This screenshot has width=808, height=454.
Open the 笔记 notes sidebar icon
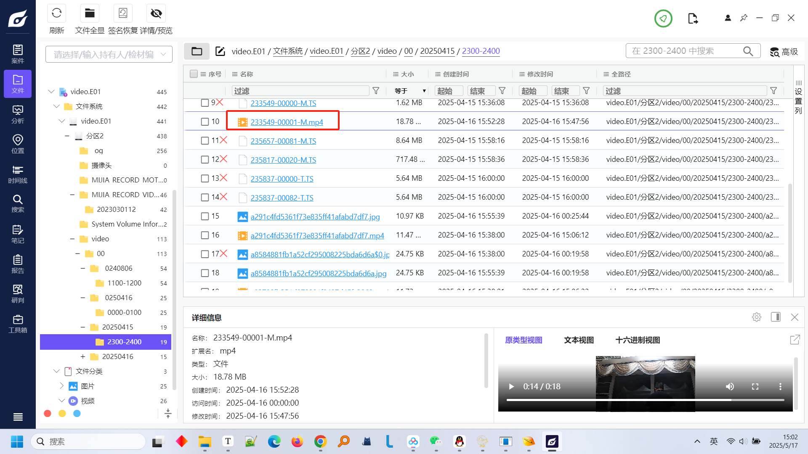coord(18,234)
